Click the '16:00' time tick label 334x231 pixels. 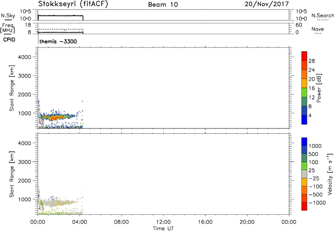pos(205,222)
